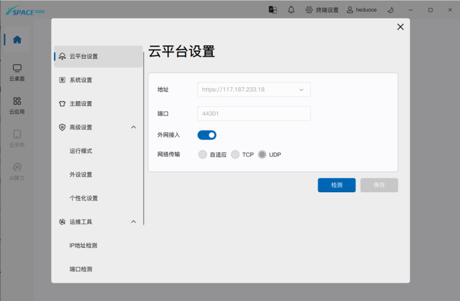Click the 端口 port input field

coord(254,114)
